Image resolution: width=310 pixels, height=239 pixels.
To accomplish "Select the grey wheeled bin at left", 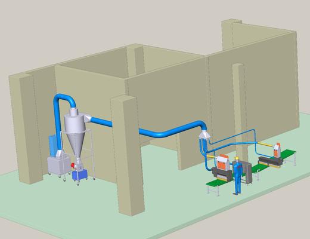I will coord(59,165).
